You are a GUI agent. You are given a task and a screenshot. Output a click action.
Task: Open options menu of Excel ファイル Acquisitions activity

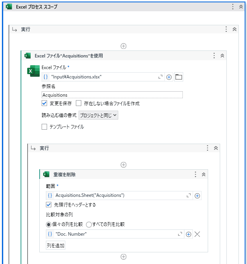pos(214,56)
